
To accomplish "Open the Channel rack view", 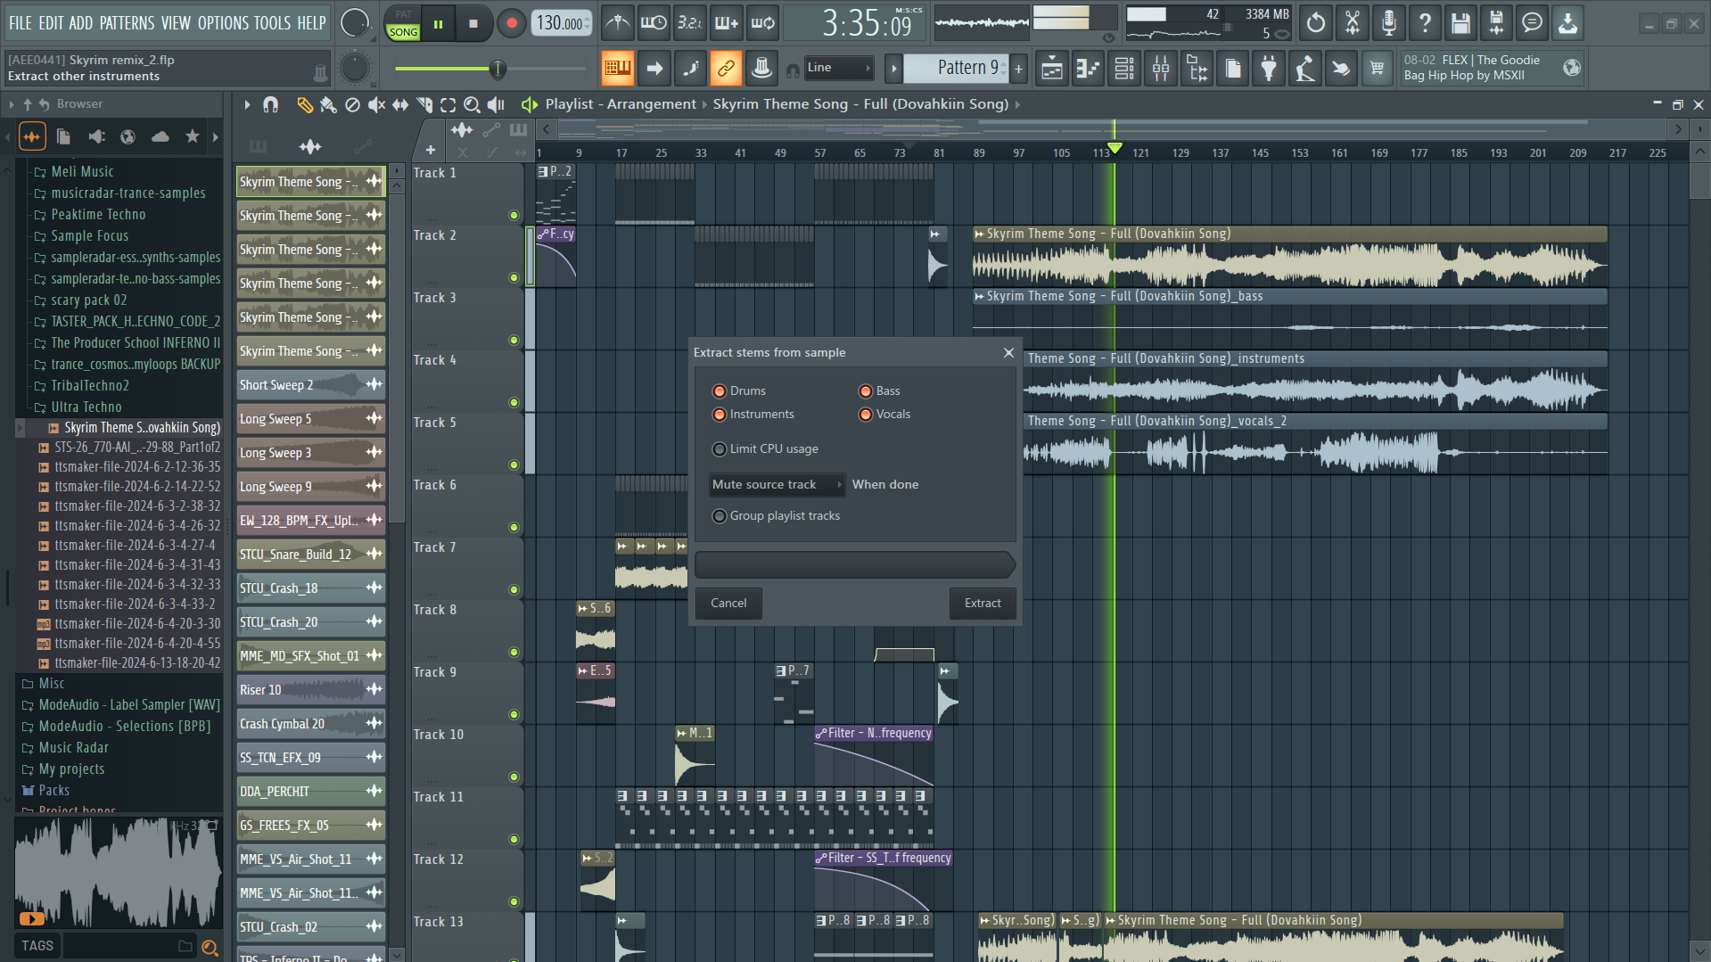I will 1124,69.
